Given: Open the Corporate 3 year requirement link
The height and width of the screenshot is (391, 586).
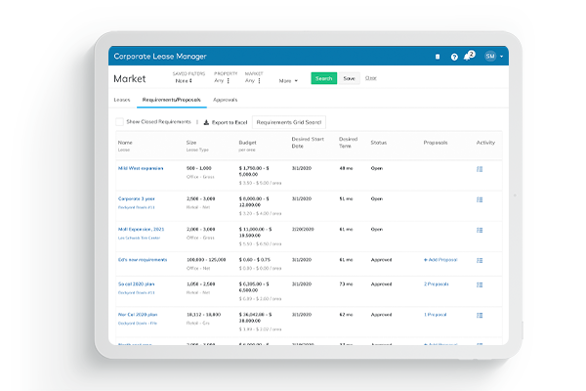Looking at the screenshot, I should click(137, 198).
